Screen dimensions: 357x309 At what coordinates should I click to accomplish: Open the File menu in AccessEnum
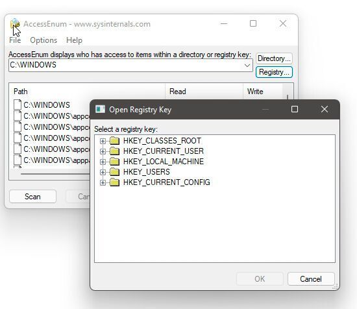point(15,40)
